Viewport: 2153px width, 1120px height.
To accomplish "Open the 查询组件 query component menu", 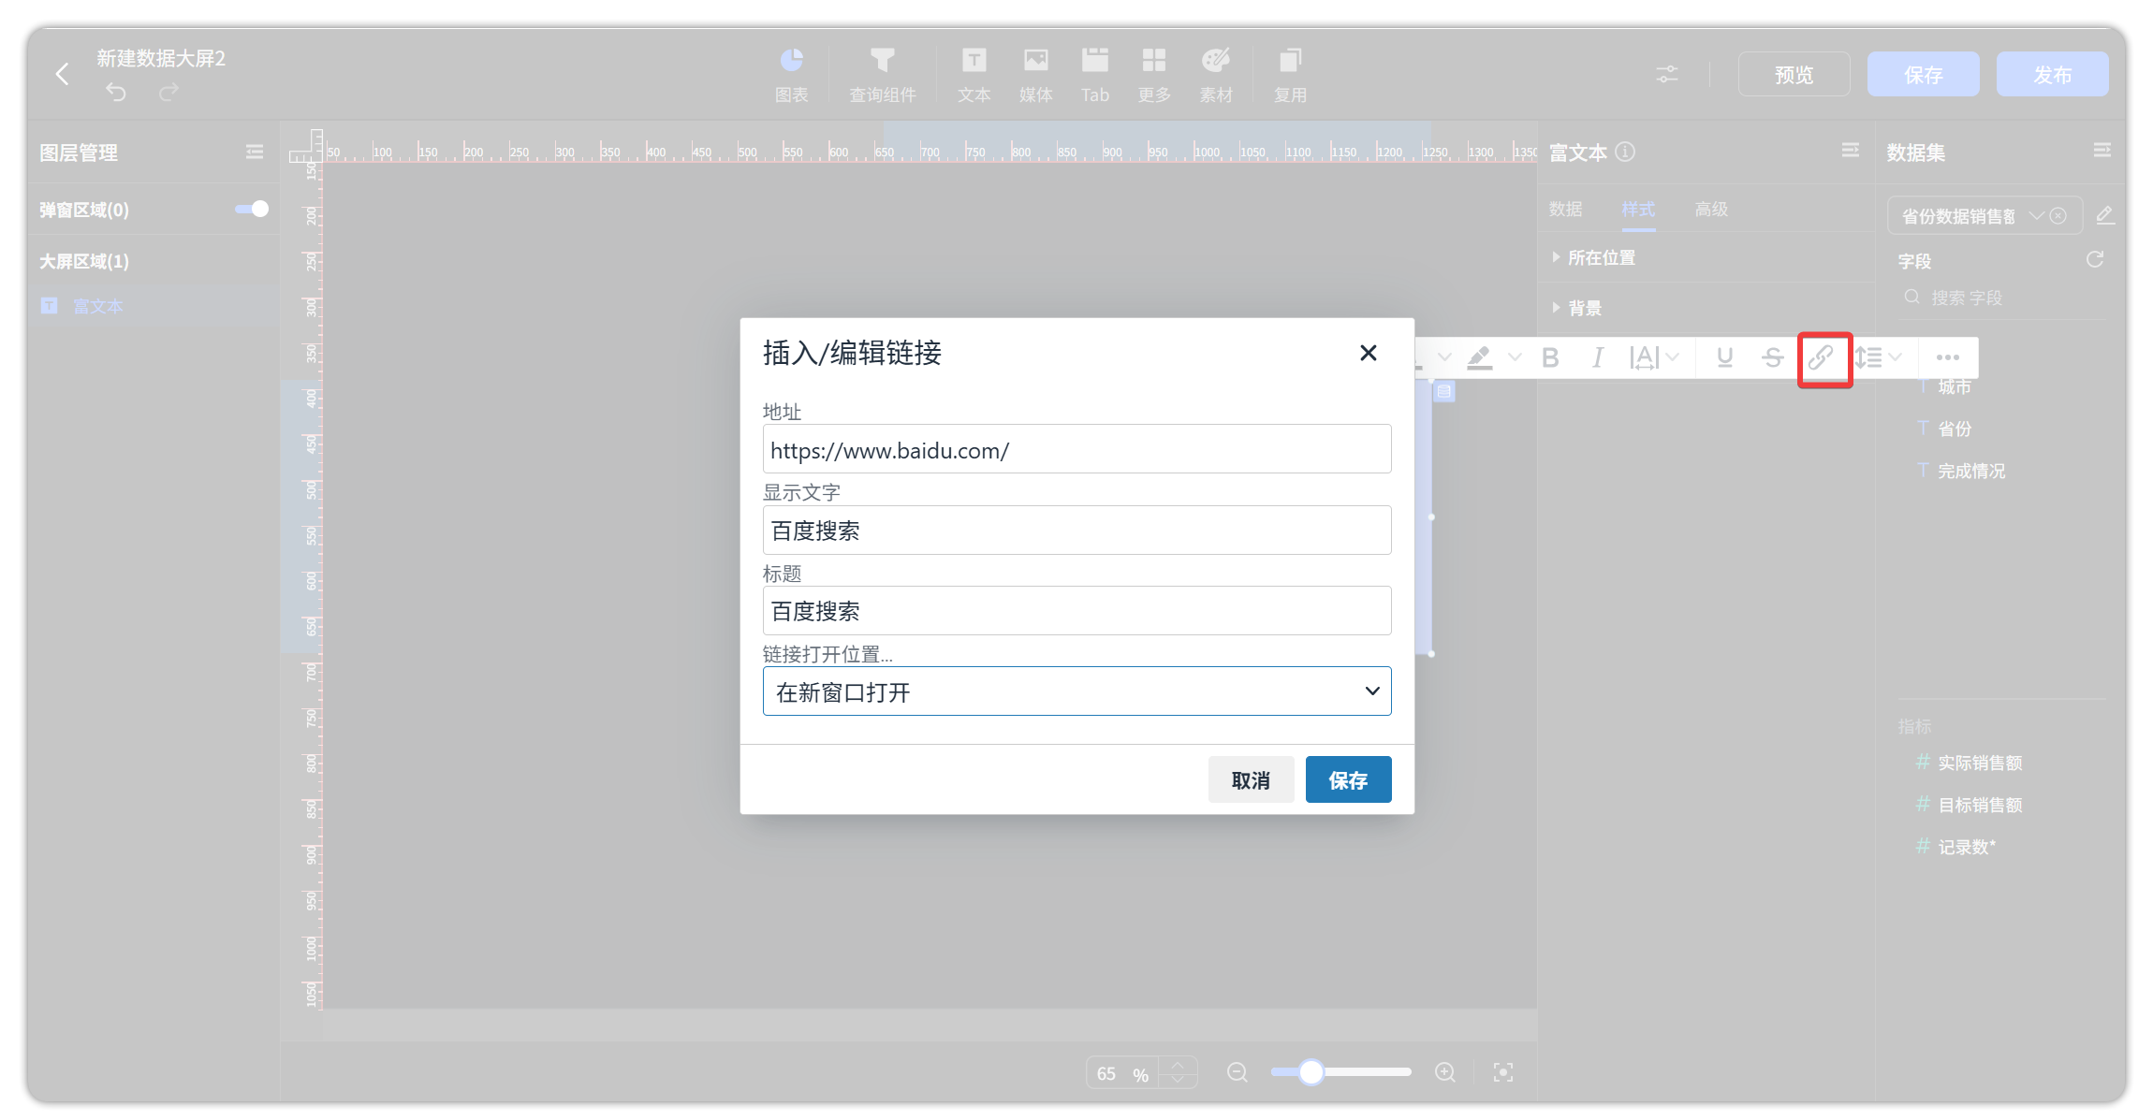I will pos(882,75).
